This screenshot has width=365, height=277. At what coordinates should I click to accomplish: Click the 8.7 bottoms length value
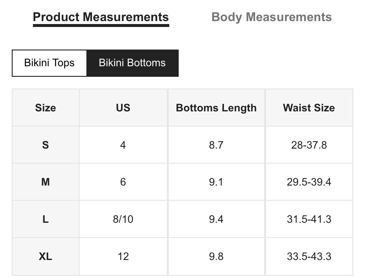click(216, 145)
